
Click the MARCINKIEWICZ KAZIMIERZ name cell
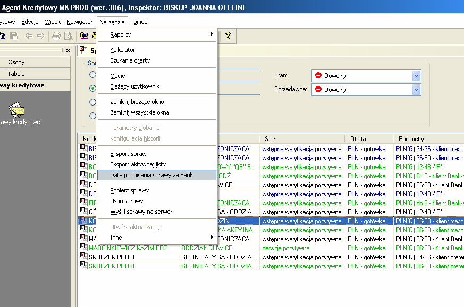[x=128, y=248]
